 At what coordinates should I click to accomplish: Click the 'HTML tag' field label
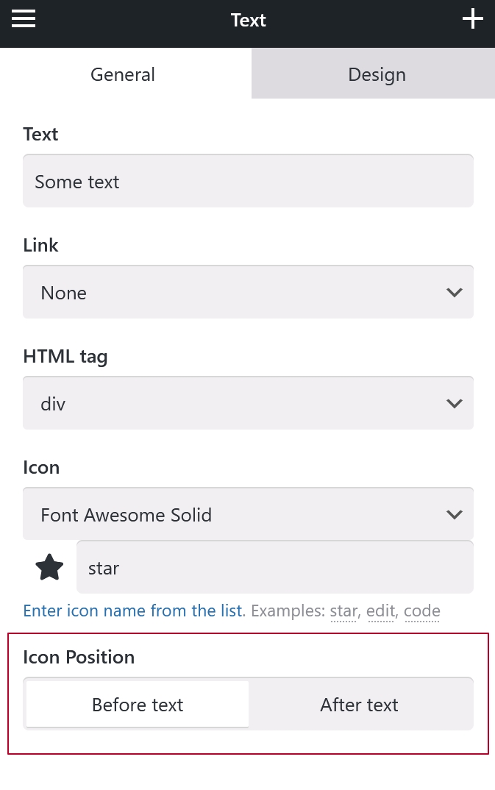(x=65, y=357)
